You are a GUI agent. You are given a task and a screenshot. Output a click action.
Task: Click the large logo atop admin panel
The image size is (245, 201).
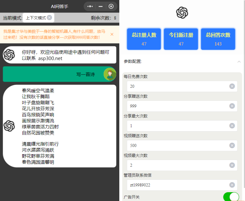tap(182, 13)
